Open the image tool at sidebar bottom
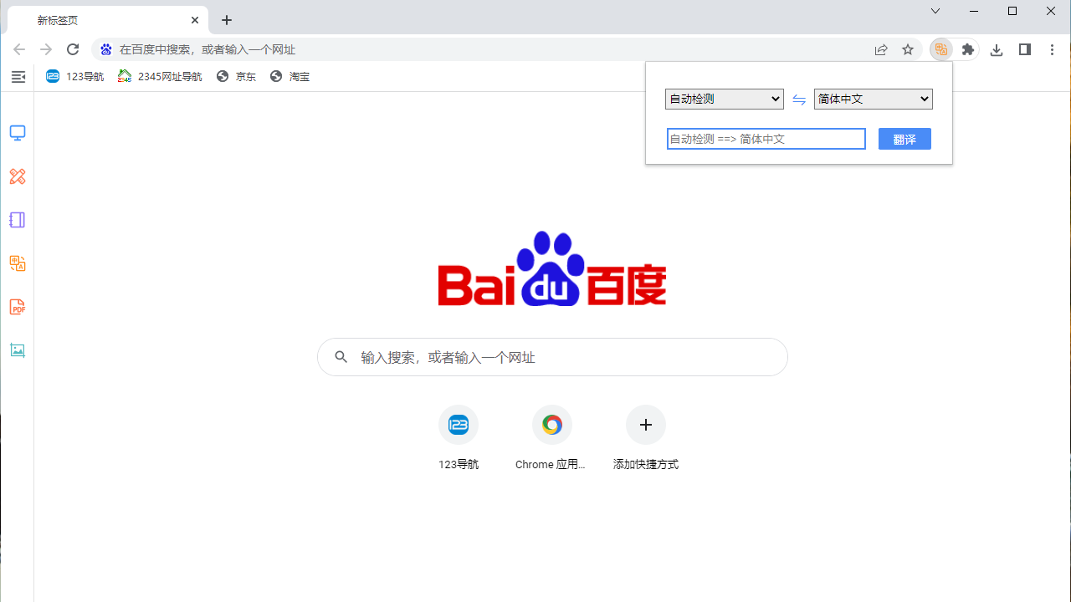1071x602 pixels. 18,350
